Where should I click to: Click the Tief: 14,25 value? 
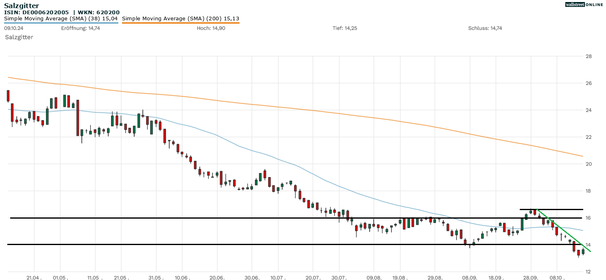point(344,28)
